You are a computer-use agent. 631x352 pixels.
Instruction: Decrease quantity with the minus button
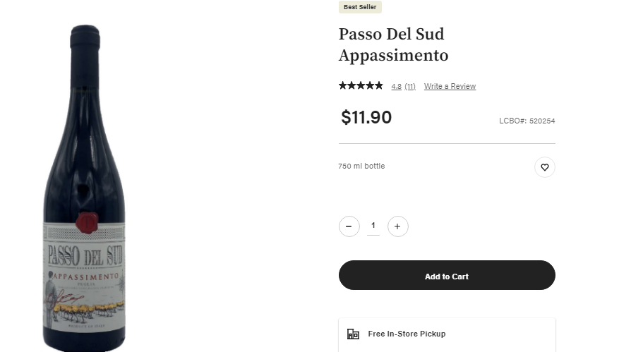(x=349, y=226)
